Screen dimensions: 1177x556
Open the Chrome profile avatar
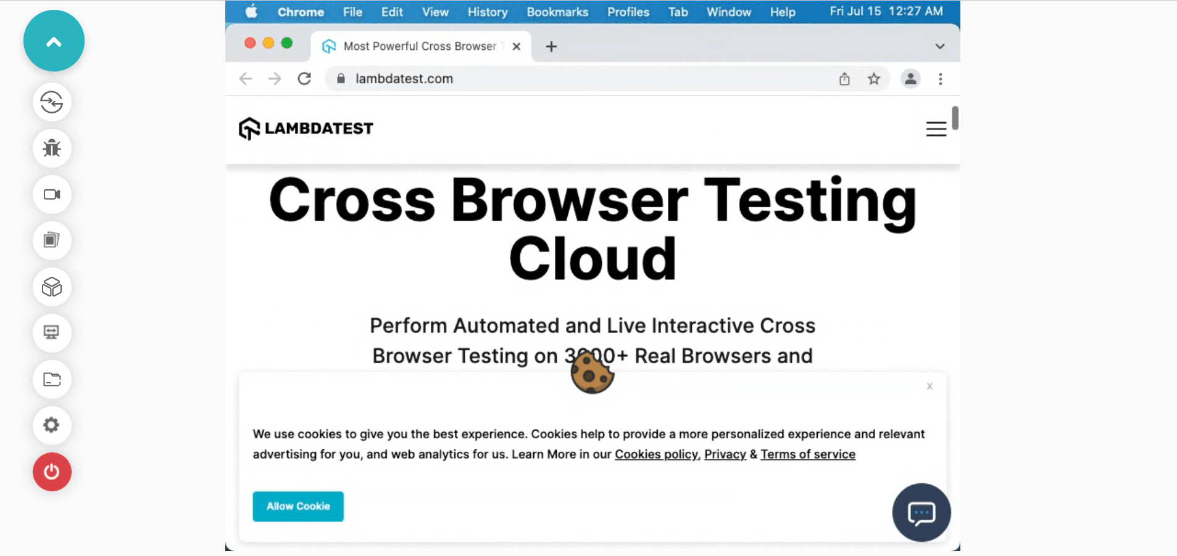point(910,79)
